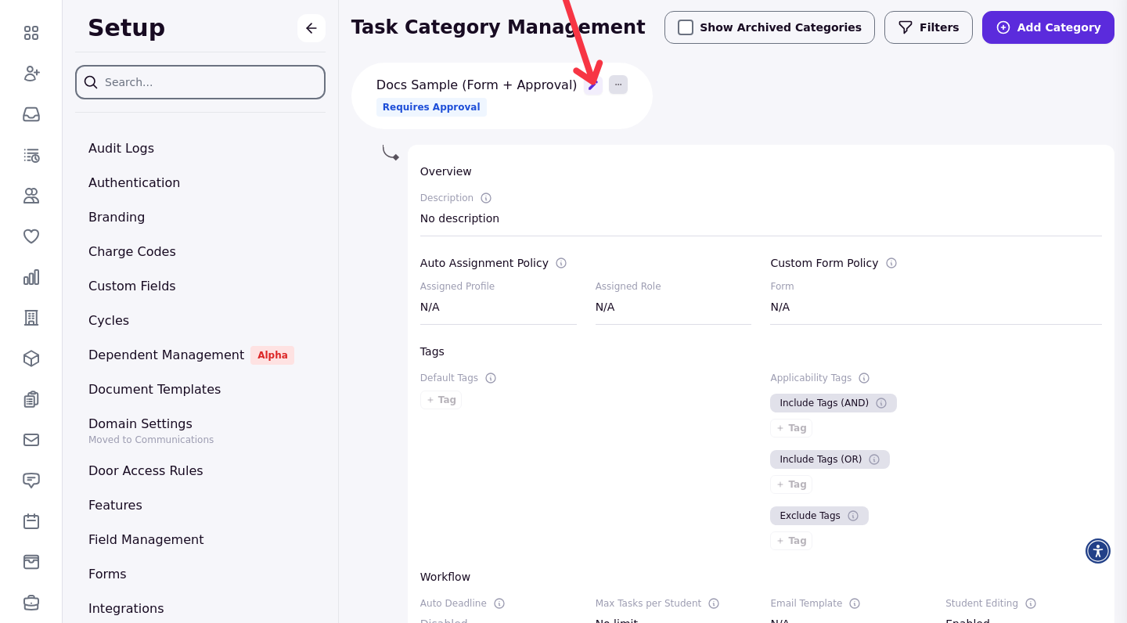Viewport: 1127px width, 623px height.
Task: Open the people group icon in left rail
Action: coord(31,196)
